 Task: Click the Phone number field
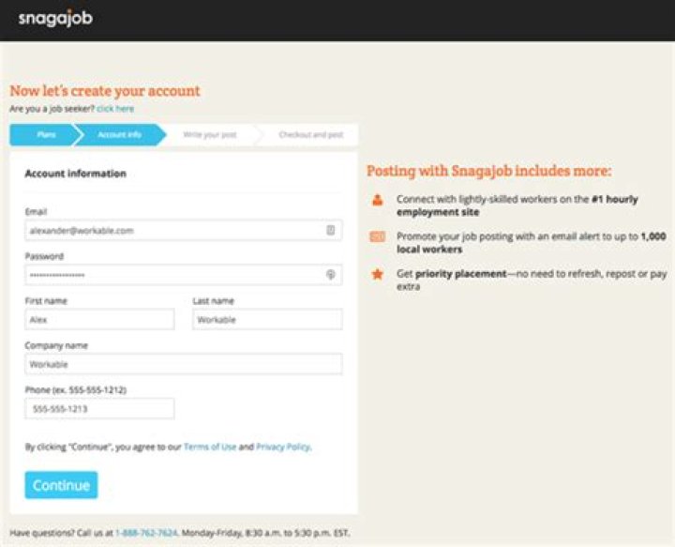pos(99,409)
